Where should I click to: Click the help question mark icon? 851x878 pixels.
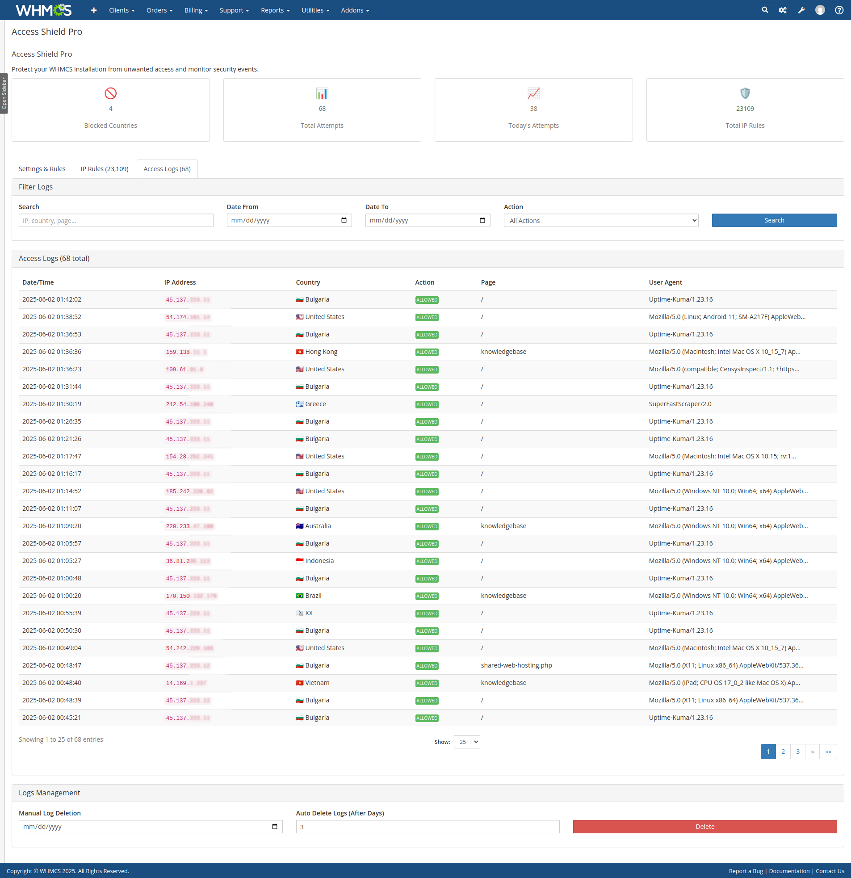[839, 10]
